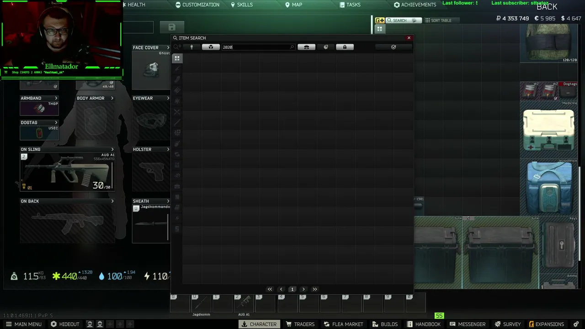Select the camouflage vest showing 128/128

tap(549, 43)
